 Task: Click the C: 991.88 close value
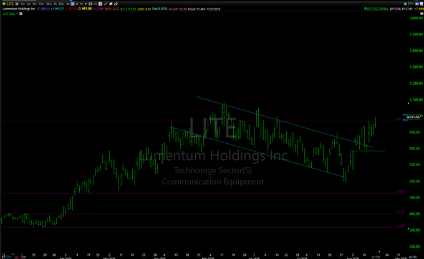coord(85,9)
